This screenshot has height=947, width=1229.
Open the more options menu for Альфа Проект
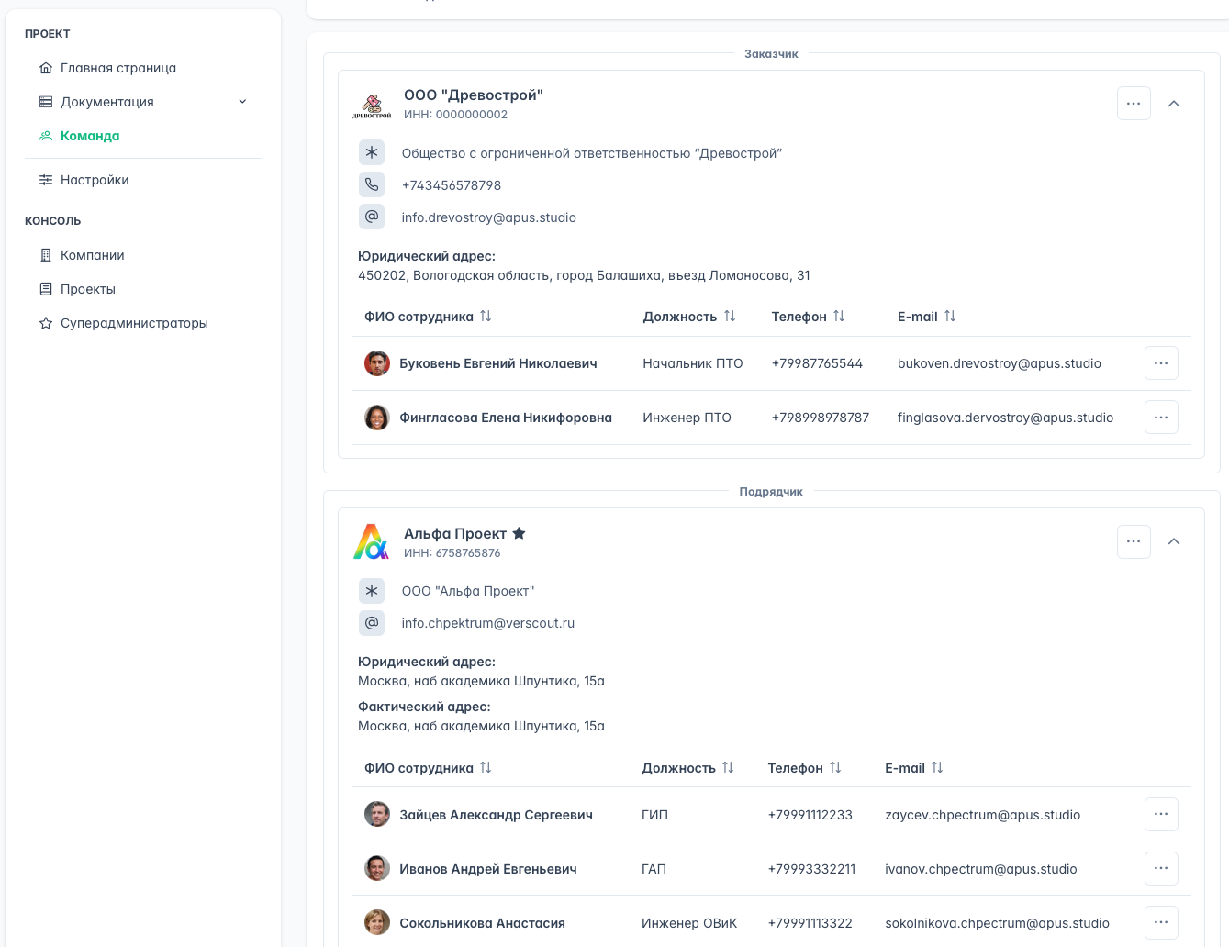point(1134,541)
